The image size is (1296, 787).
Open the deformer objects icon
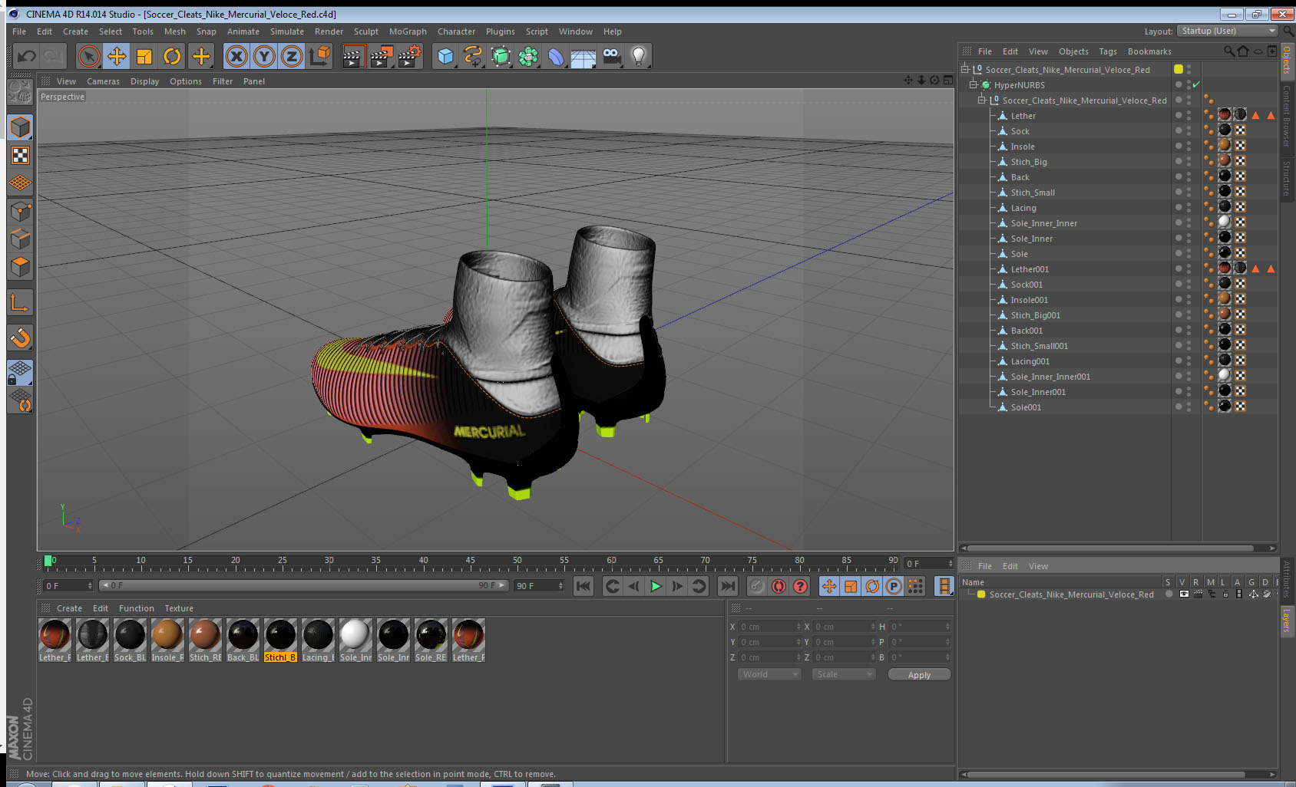(x=556, y=56)
